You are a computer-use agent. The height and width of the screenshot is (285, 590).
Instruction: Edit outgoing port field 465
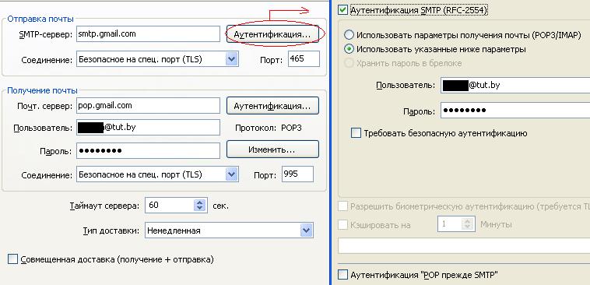pyautogui.click(x=304, y=59)
